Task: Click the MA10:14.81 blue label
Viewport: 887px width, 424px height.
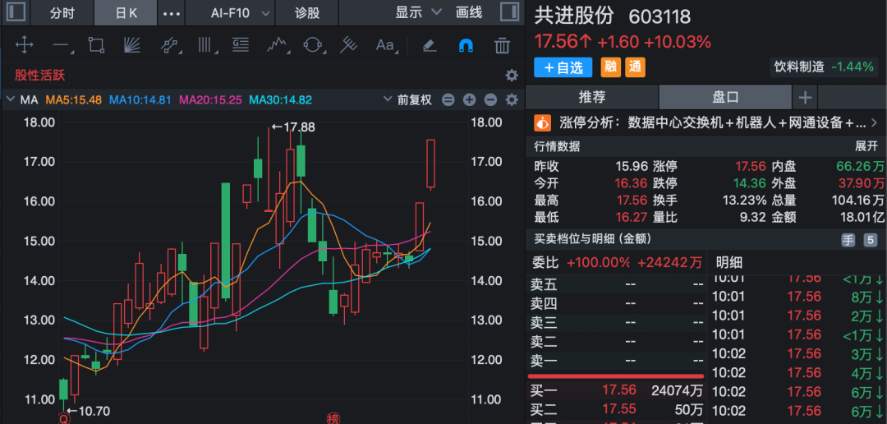Action: (x=140, y=100)
